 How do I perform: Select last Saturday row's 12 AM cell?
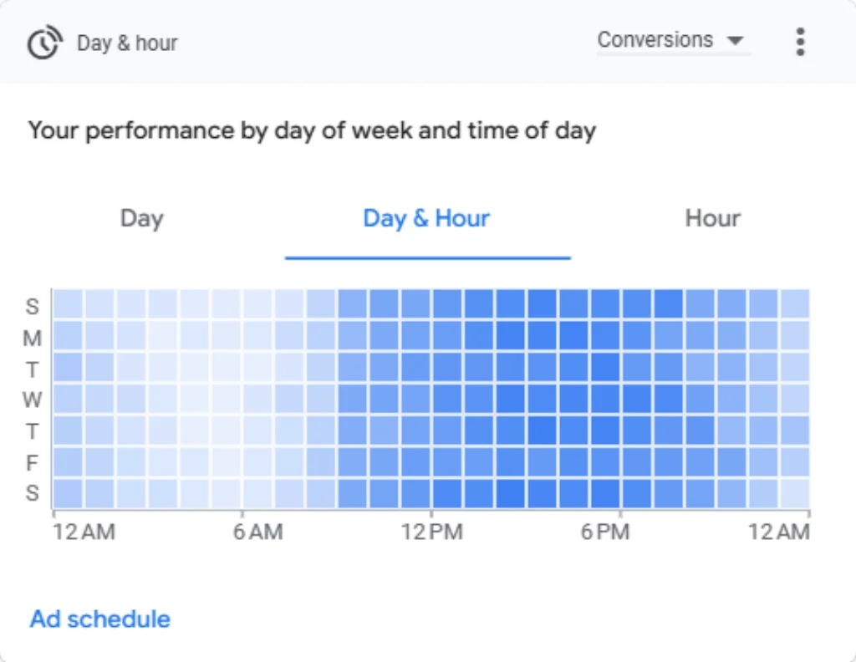coord(69,493)
